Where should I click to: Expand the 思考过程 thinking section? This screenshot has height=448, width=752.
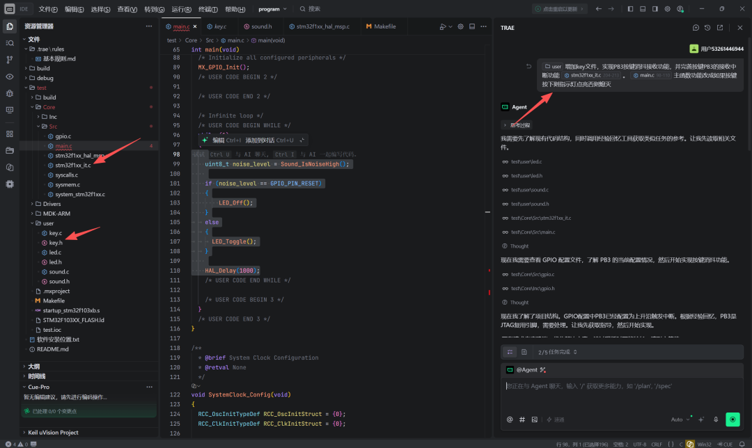pyautogui.click(x=517, y=125)
